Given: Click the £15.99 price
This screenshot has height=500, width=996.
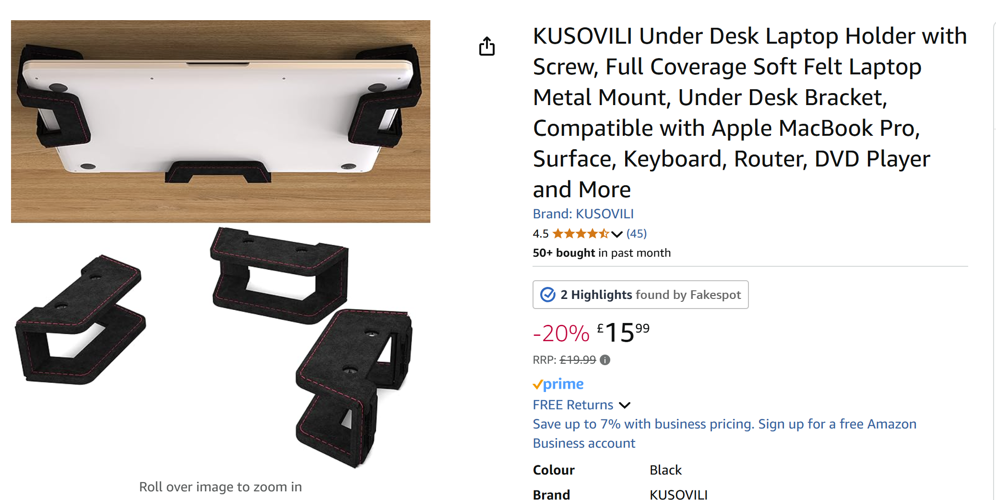Looking at the screenshot, I should coord(623,333).
